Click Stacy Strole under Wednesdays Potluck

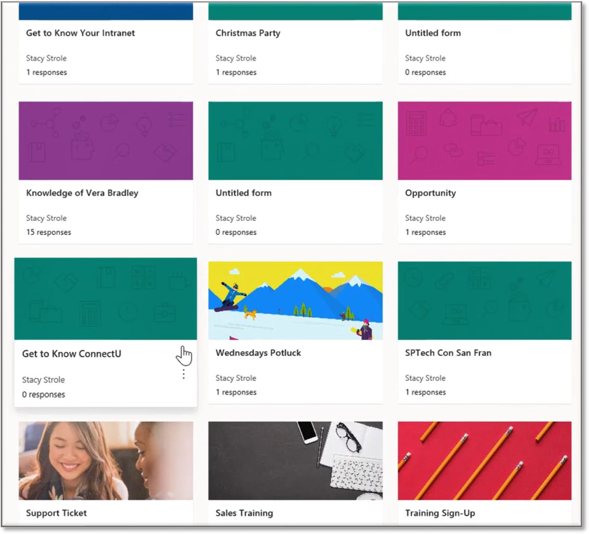(x=236, y=378)
